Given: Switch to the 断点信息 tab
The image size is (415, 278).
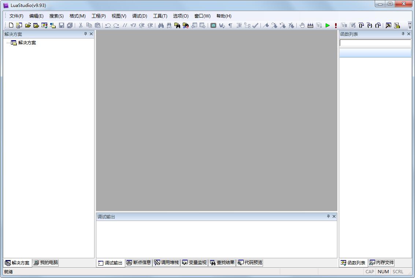Looking at the screenshot, I should point(139,263).
